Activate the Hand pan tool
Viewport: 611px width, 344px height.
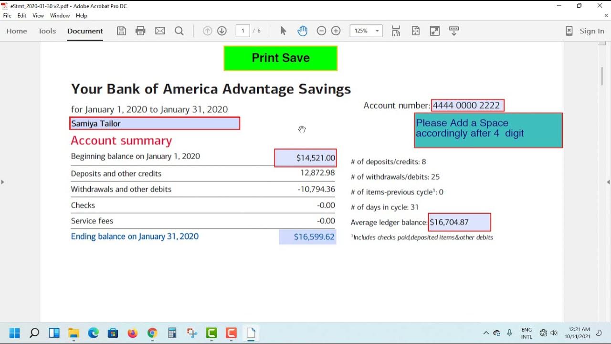pos(302,31)
